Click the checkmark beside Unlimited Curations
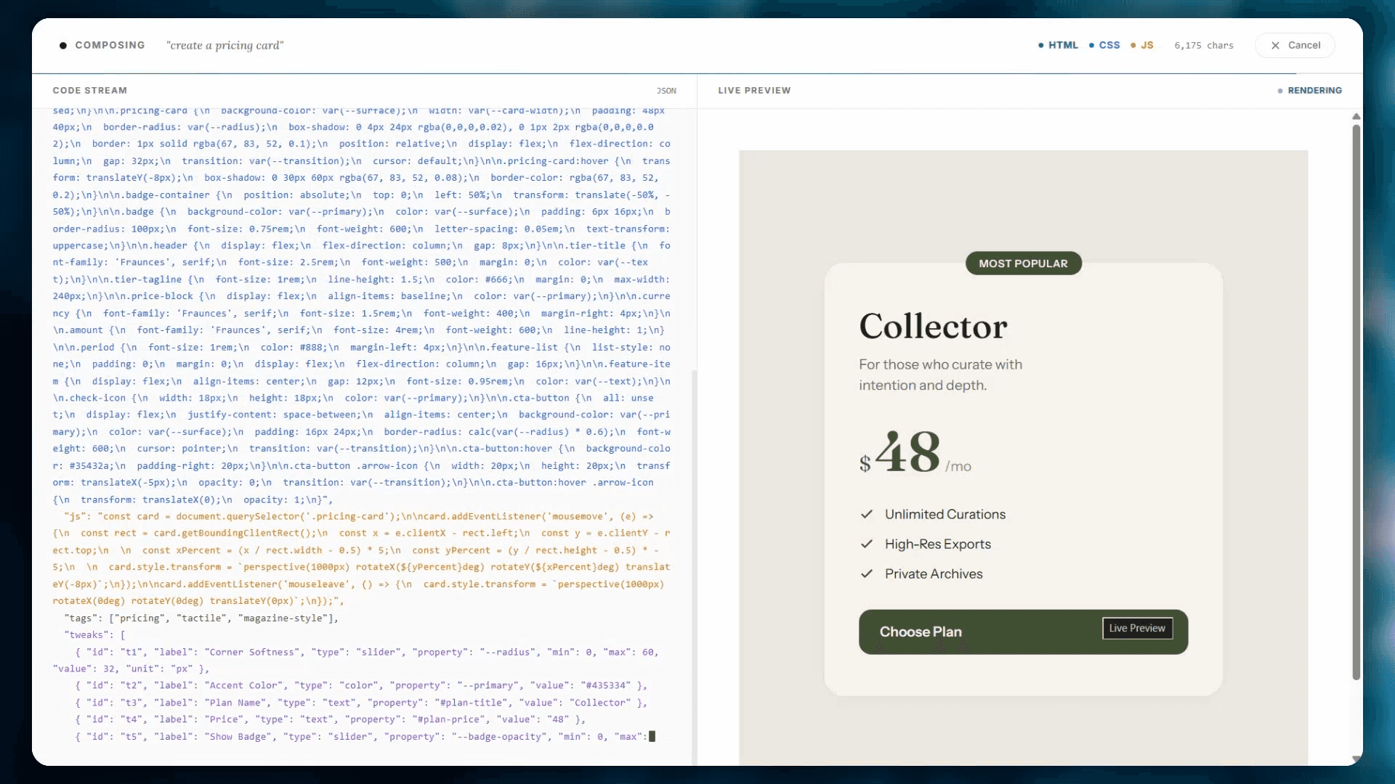 [867, 514]
